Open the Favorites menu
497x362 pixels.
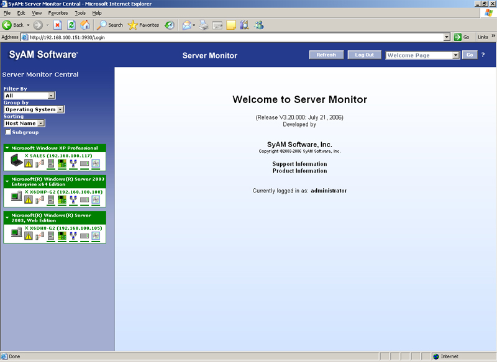[x=58, y=13]
